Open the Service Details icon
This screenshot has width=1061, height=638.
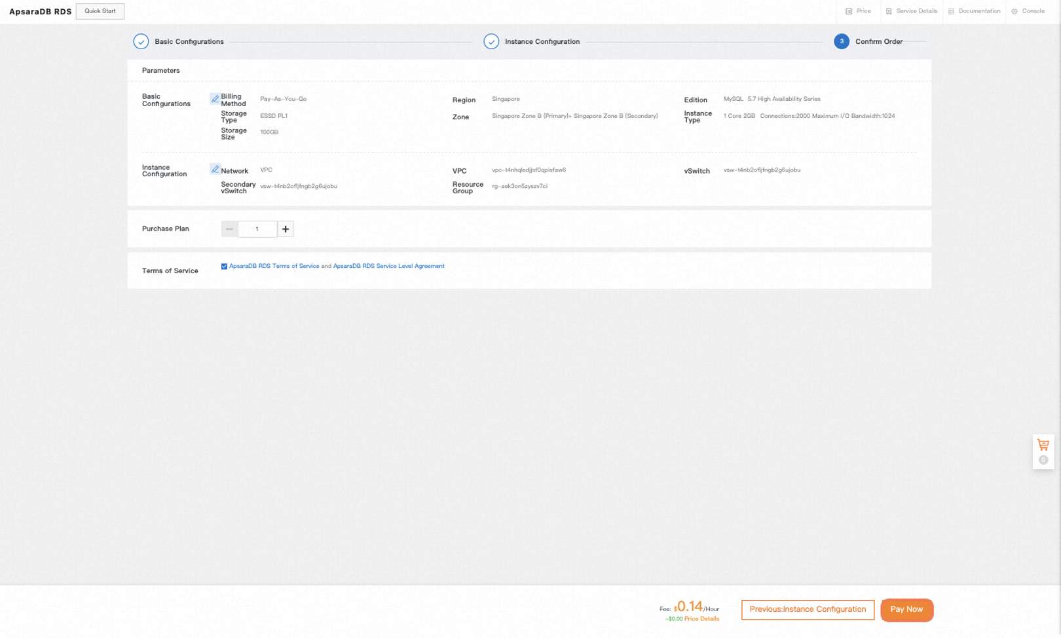click(x=889, y=11)
